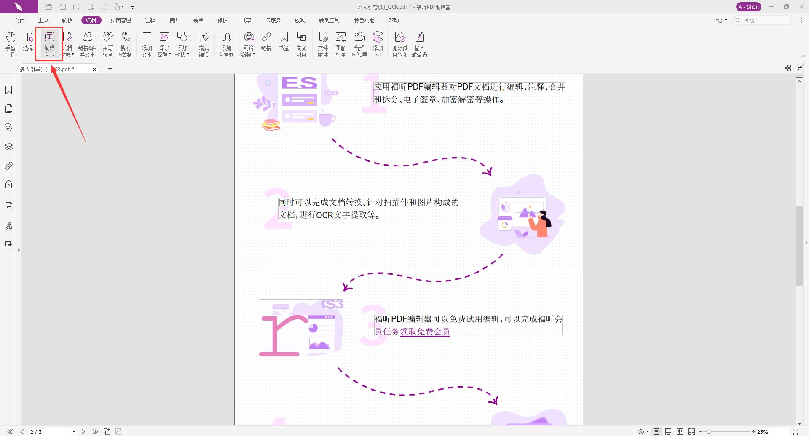Click the 领取免费会员 link in the document
The height and width of the screenshot is (436, 809).
(424, 332)
